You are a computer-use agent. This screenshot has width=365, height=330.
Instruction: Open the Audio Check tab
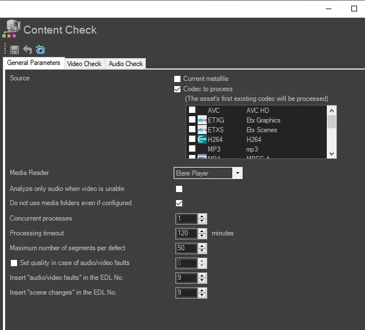(x=126, y=64)
